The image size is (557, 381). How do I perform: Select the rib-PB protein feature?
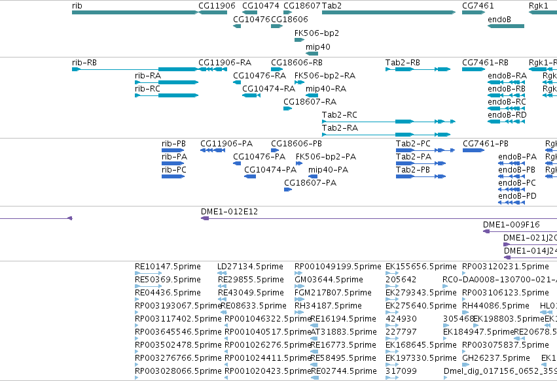point(173,150)
